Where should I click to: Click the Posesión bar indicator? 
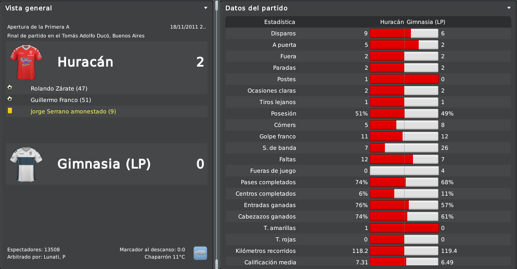[x=404, y=113]
